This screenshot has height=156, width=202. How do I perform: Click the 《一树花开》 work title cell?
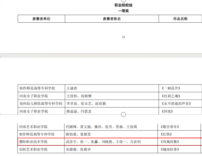[x=180, y=88]
